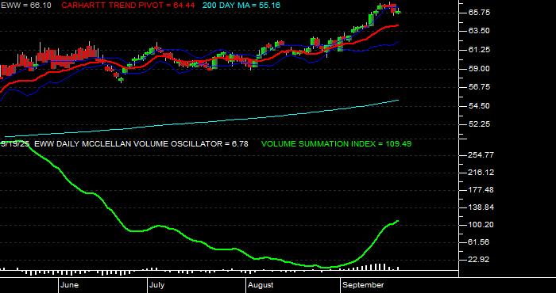
Task: Select the 22.92 index axis label
Action: tap(480, 260)
